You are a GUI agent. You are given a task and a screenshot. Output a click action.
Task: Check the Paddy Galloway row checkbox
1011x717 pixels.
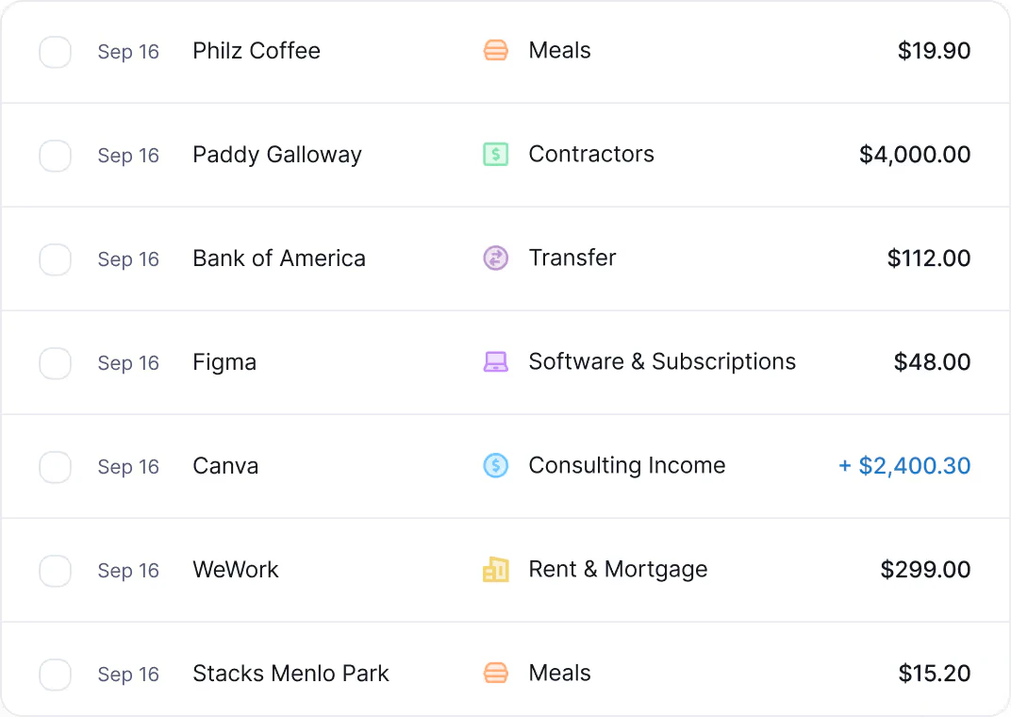(x=56, y=156)
